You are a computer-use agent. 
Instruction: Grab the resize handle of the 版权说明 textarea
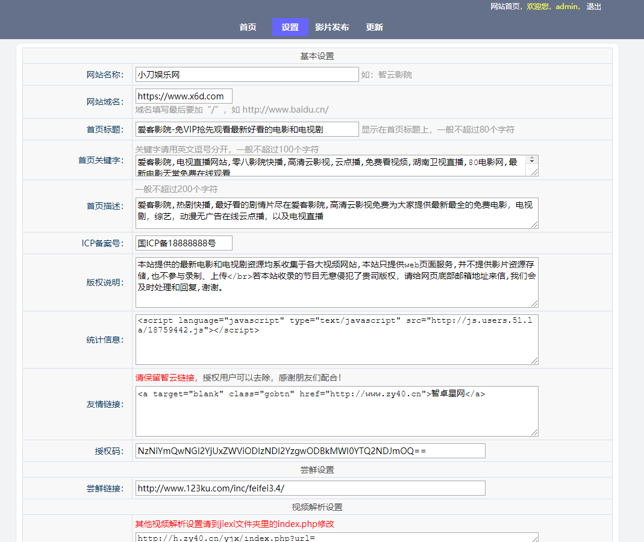point(534,303)
